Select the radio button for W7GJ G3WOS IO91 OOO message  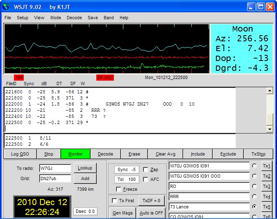pyautogui.click(x=254, y=176)
